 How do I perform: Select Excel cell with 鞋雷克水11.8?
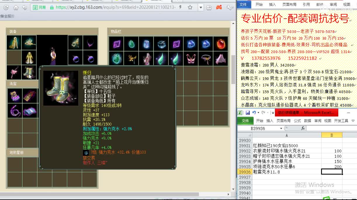point(287,172)
